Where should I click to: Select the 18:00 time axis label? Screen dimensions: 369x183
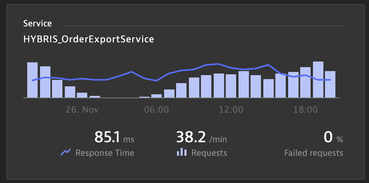pyautogui.click(x=306, y=109)
